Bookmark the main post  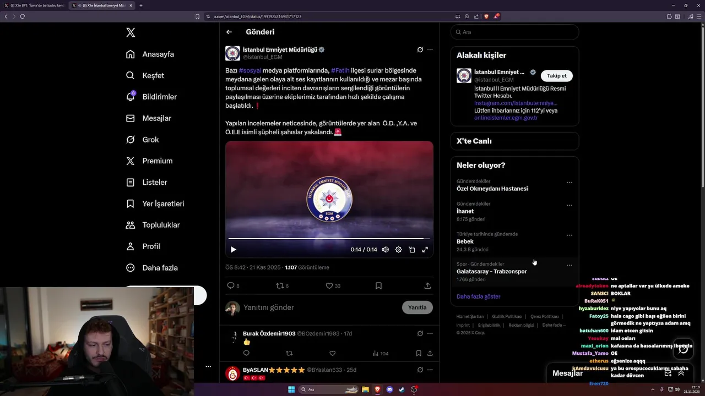pos(378,286)
